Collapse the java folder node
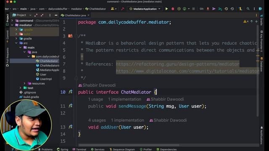The height and width of the screenshot is (151, 269). click(24, 52)
